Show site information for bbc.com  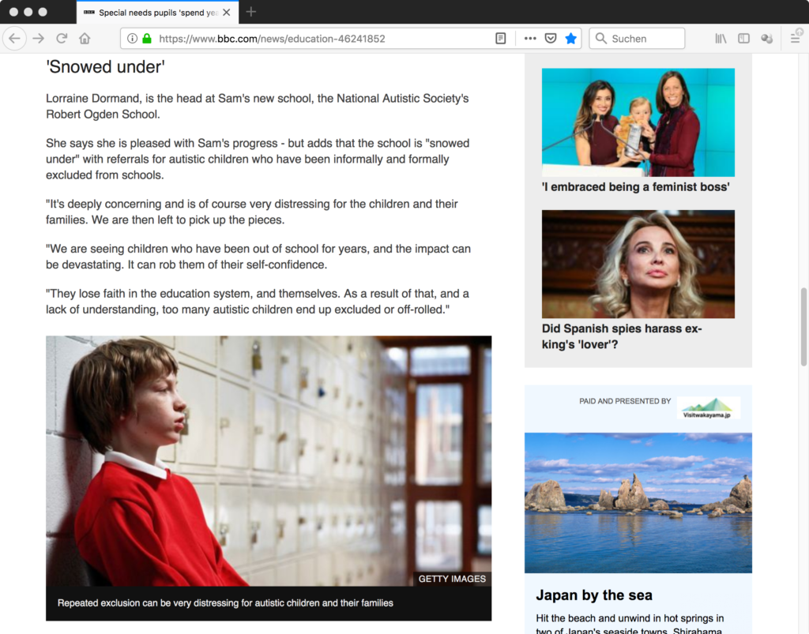[x=132, y=38]
